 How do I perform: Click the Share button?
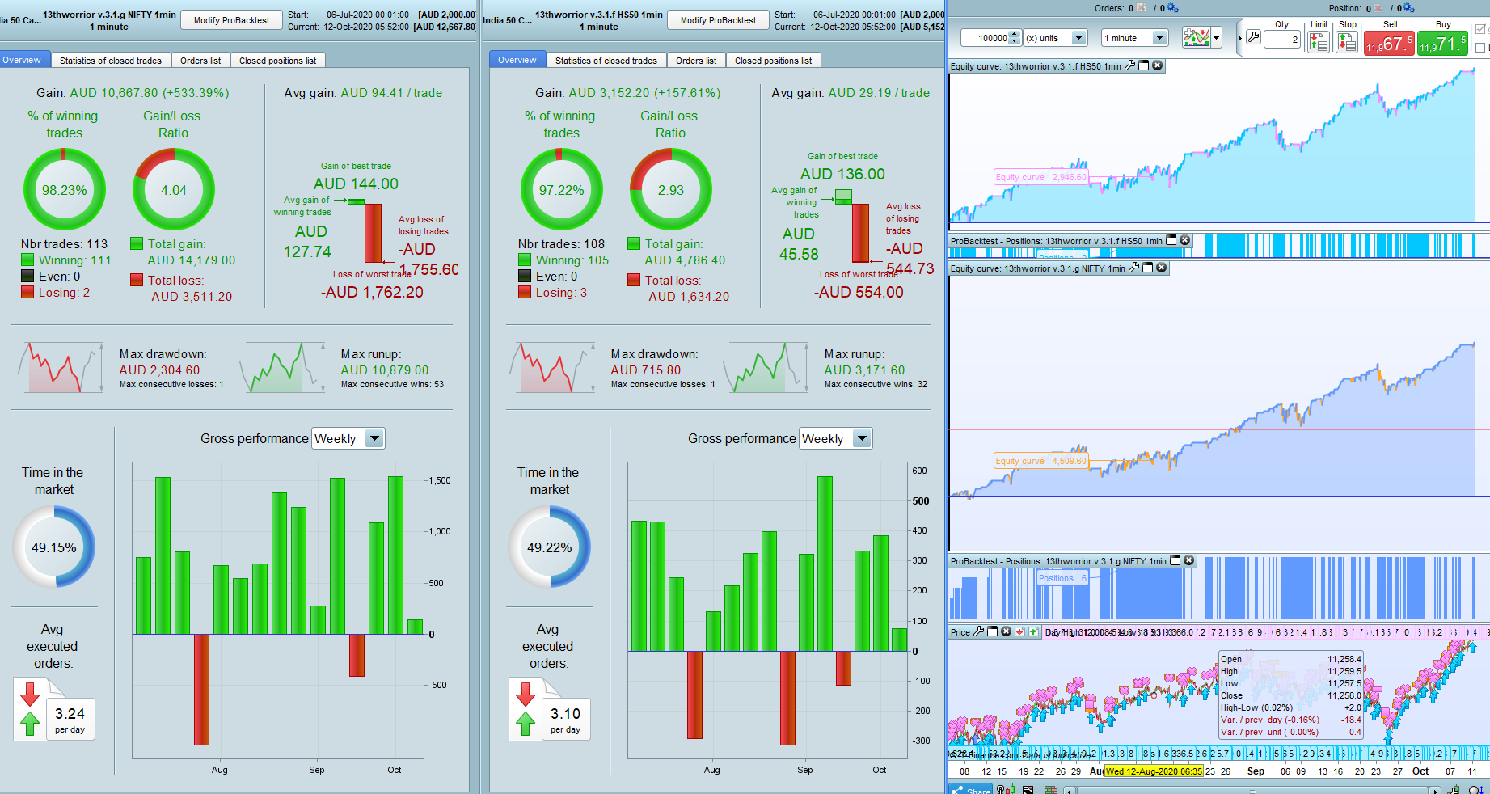(970, 790)
